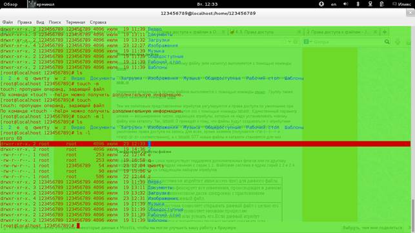This screenshot has height=233, width=415.
Task: Click the prompt line 'touch -m 1'
Action: click(x=52, y=116)
